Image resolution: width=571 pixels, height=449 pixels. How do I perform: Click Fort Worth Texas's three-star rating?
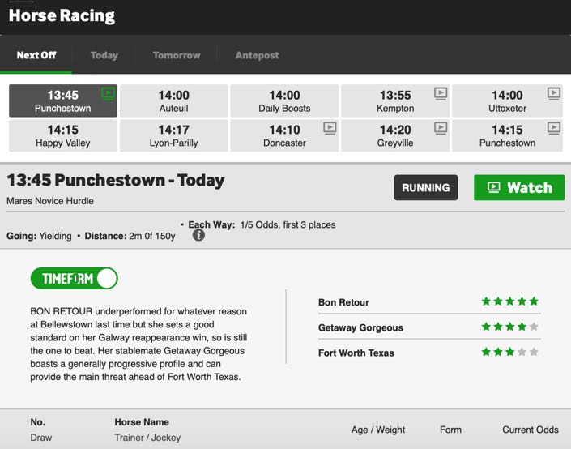tap(509, 352)
